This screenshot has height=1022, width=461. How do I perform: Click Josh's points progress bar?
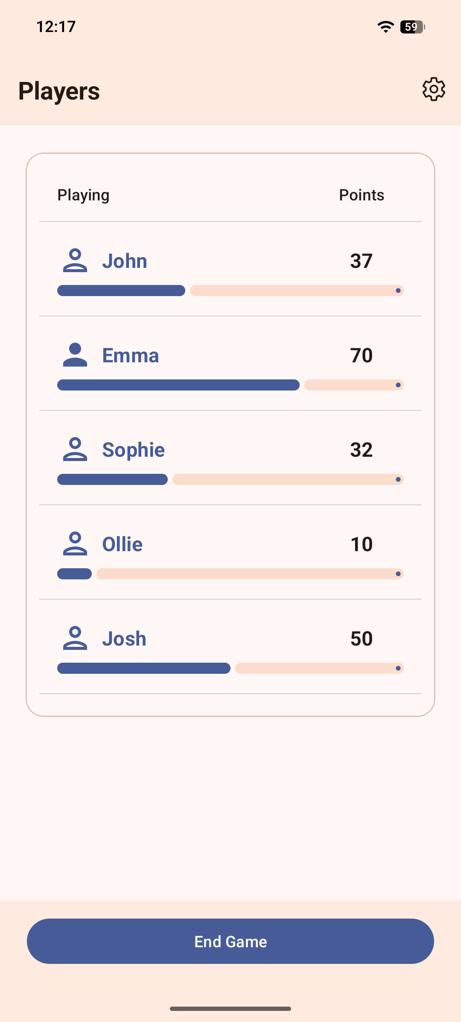(230, 668)
